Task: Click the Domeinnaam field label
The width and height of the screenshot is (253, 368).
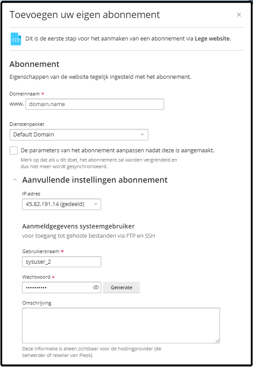Action: click(x=24, y=94)
